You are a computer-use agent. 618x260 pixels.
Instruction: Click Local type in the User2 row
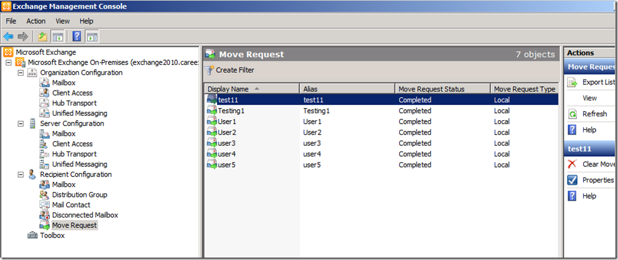[x=501, y=132]
